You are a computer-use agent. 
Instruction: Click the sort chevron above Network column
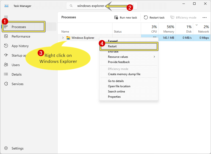click(x=197, y=25)
